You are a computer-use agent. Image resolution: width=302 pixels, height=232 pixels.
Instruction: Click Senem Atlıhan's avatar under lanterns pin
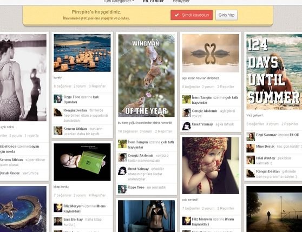click(58, 131)
